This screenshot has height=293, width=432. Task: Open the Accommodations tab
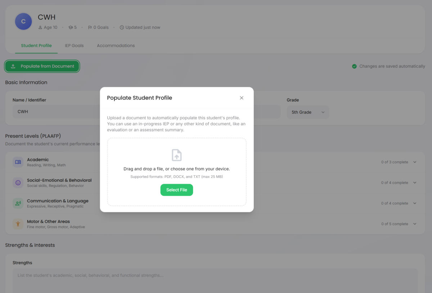116,46
